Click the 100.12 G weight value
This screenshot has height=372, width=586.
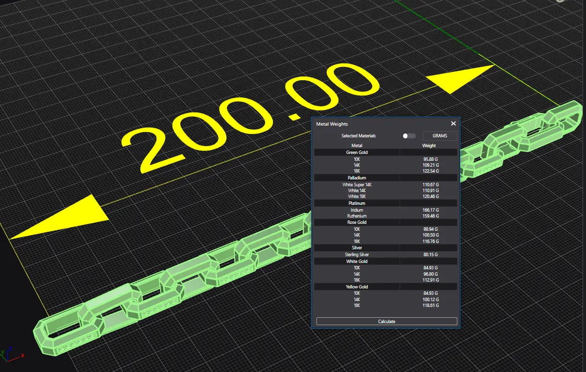430,299
